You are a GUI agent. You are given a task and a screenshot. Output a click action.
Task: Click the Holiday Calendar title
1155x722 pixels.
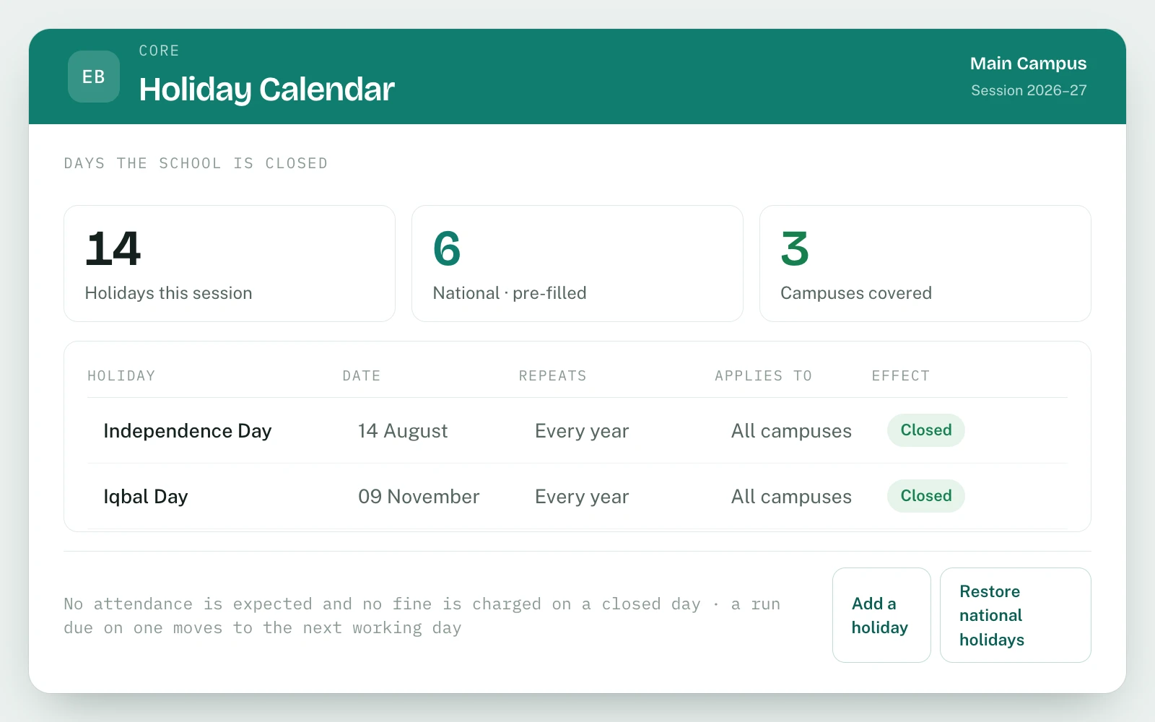click(x=266, y=90)
